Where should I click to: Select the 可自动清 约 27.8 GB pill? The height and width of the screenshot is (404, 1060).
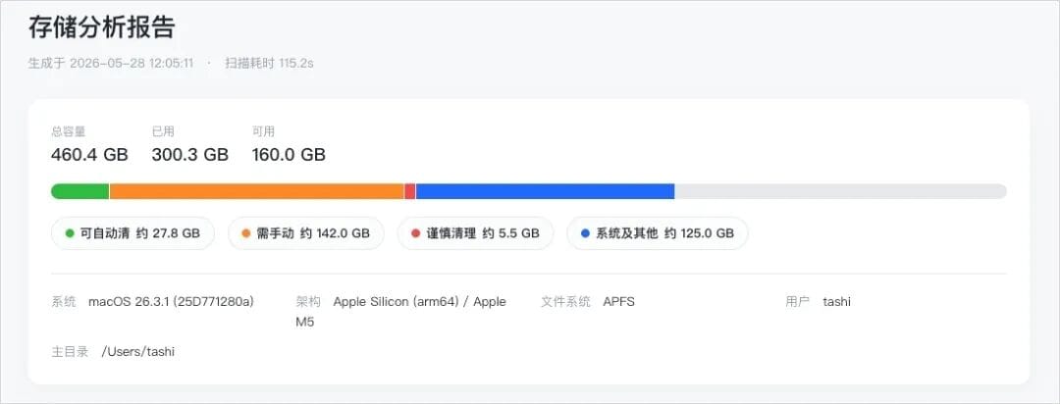coord(133,233)
